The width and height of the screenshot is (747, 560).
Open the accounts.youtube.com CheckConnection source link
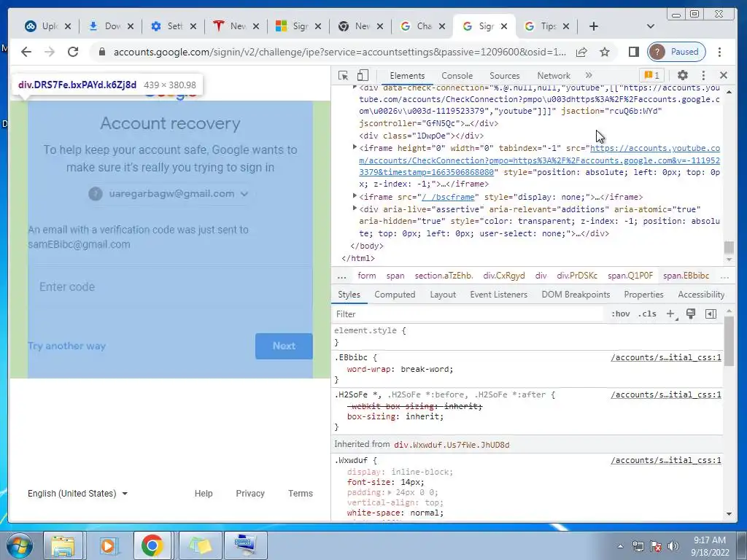[x=539, y=160]
